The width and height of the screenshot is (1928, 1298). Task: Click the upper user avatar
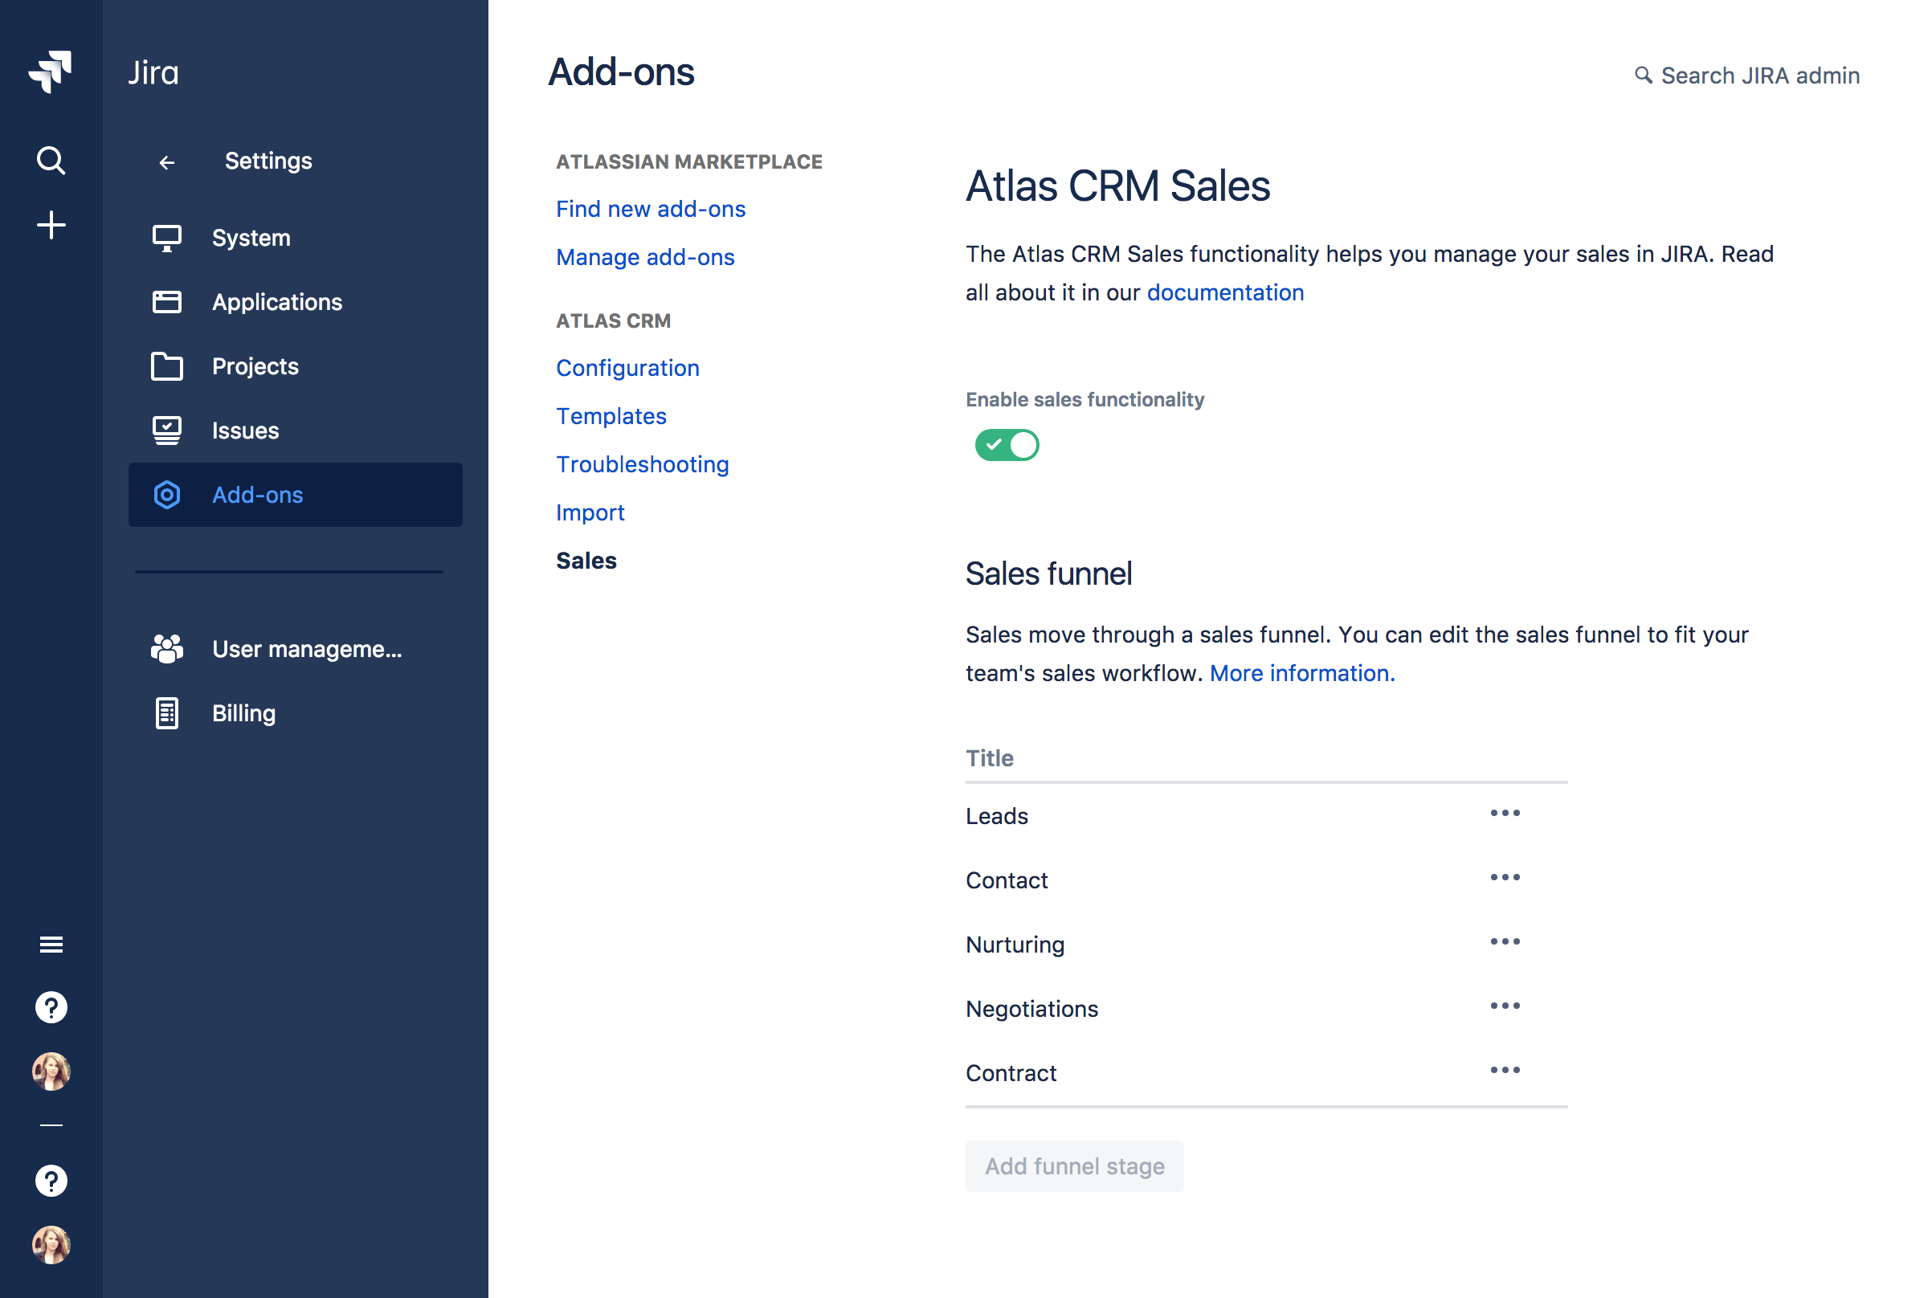click(x=51, y=1072)
